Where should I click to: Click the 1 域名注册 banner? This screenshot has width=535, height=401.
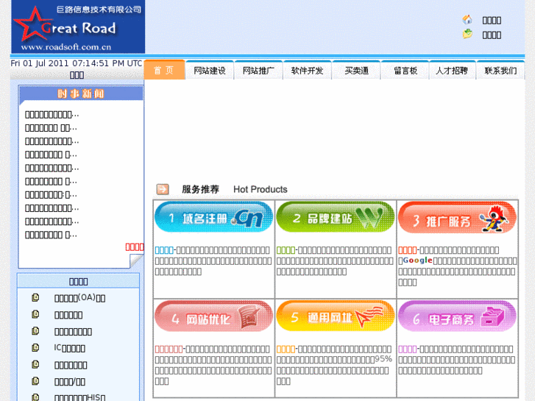point(213,217)
